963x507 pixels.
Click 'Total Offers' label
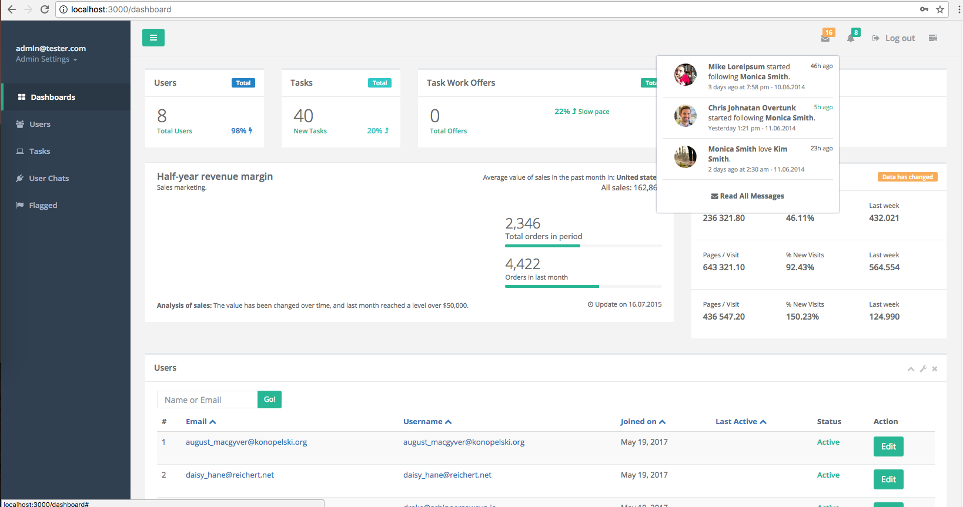(x=449, y=131)
